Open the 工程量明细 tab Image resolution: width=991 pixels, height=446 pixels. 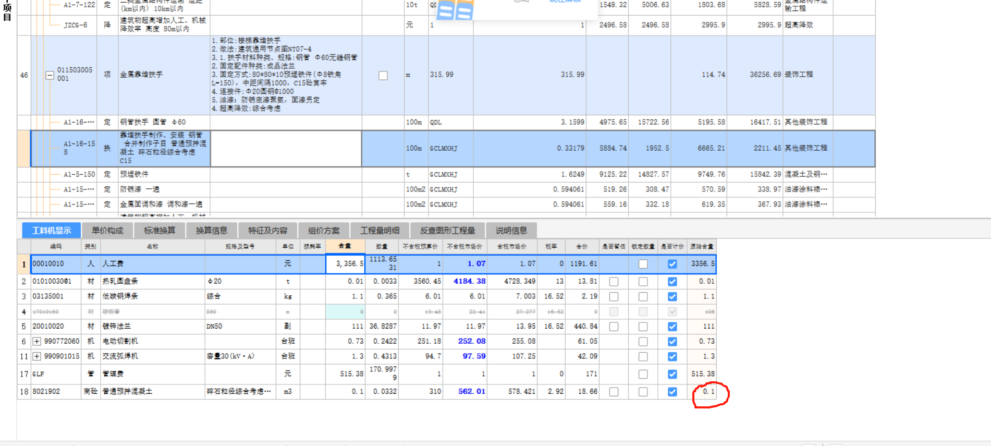(x=380, y=231)
